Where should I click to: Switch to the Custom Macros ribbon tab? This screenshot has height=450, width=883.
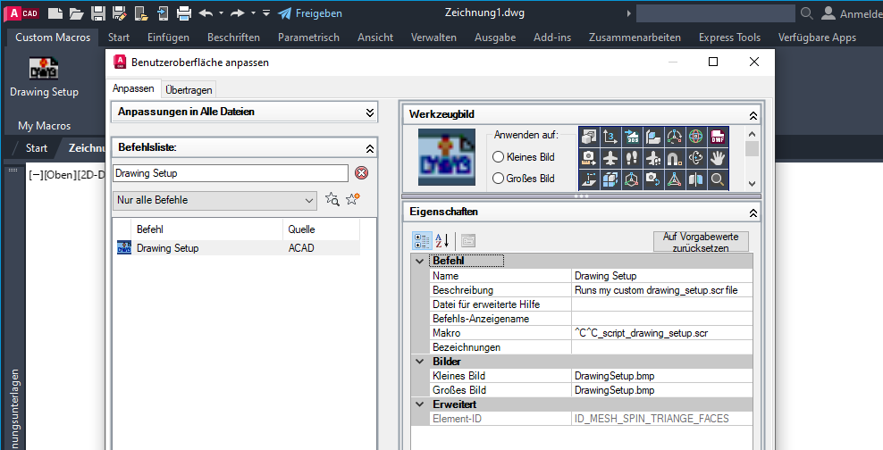pos(53,37)
